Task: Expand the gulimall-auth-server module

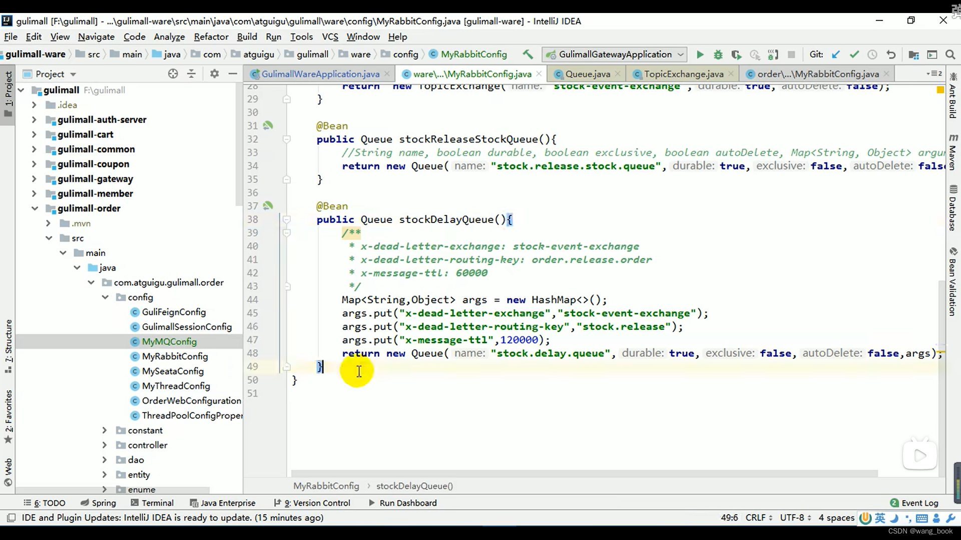Action: pyautogui.click(x=34, y=119)
